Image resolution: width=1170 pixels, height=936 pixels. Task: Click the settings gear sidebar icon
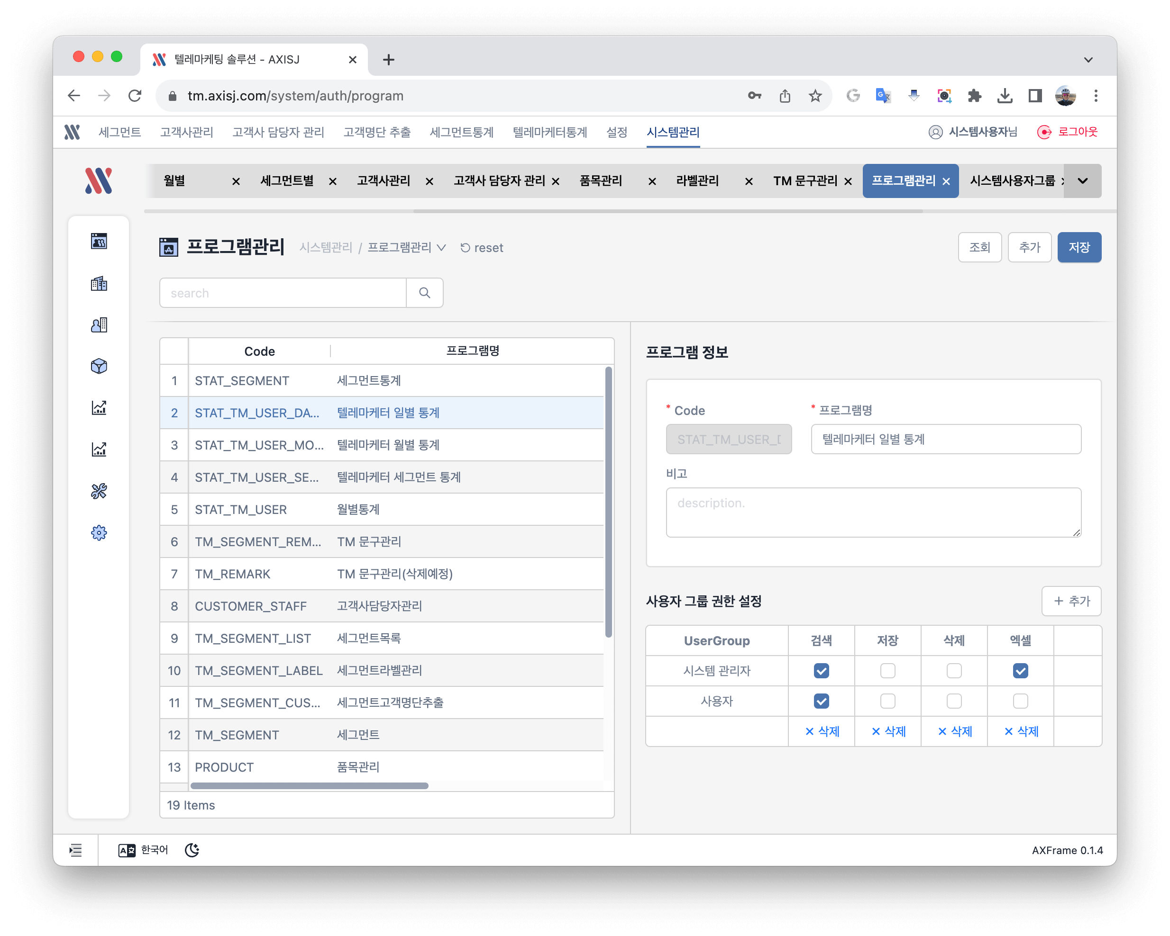click(99, 532)
